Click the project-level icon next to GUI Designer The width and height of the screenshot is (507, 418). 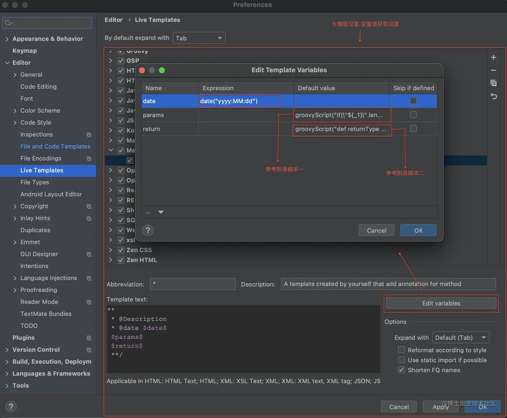pos(89,254)
